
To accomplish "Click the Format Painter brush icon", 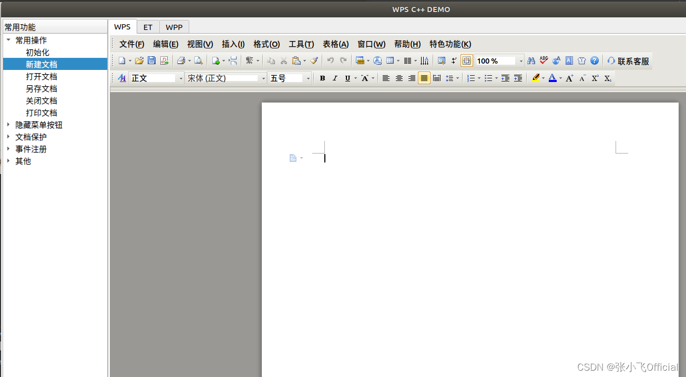I will (314, 60).
